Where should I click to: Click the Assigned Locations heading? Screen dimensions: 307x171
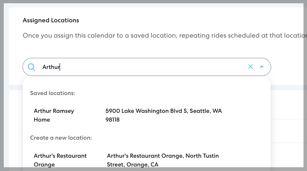coord(51,20)
